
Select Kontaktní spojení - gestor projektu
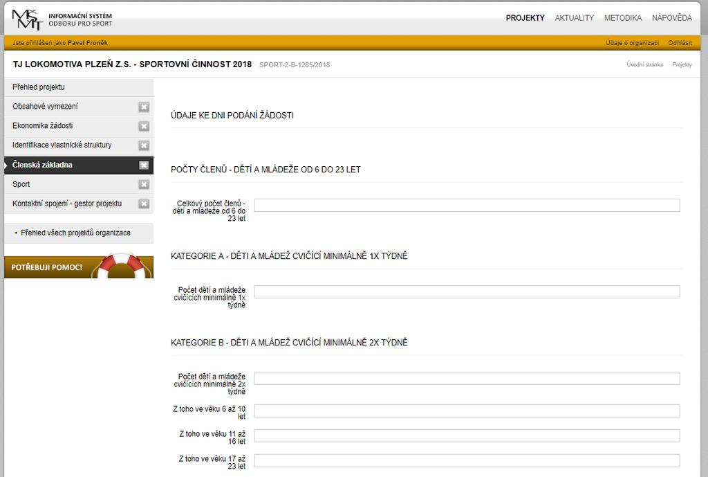[x=79, y=204]
